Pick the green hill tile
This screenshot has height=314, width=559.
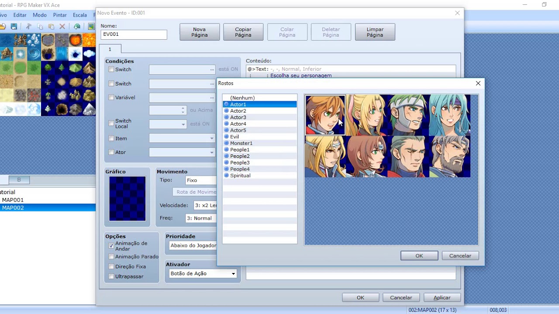pos(75,68)
